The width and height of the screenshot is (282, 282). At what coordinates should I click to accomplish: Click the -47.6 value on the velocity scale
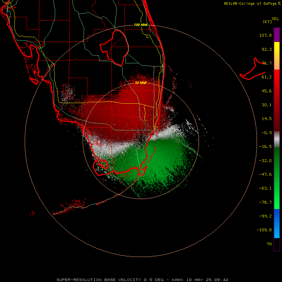[x=265, y=175]
